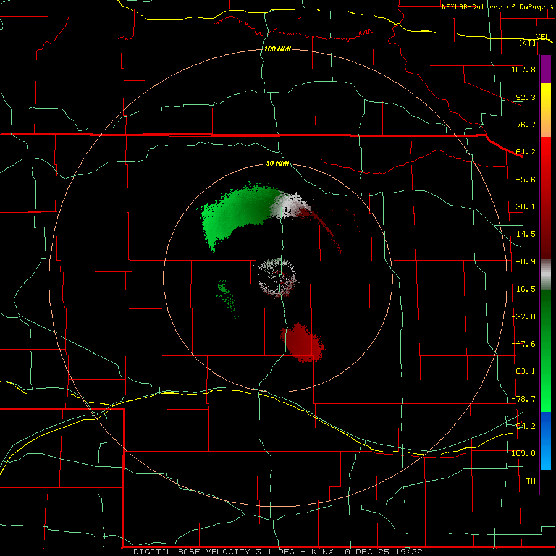Click the 50 NMI range ring label
556x556 pixels.
[x=277, y=164]
